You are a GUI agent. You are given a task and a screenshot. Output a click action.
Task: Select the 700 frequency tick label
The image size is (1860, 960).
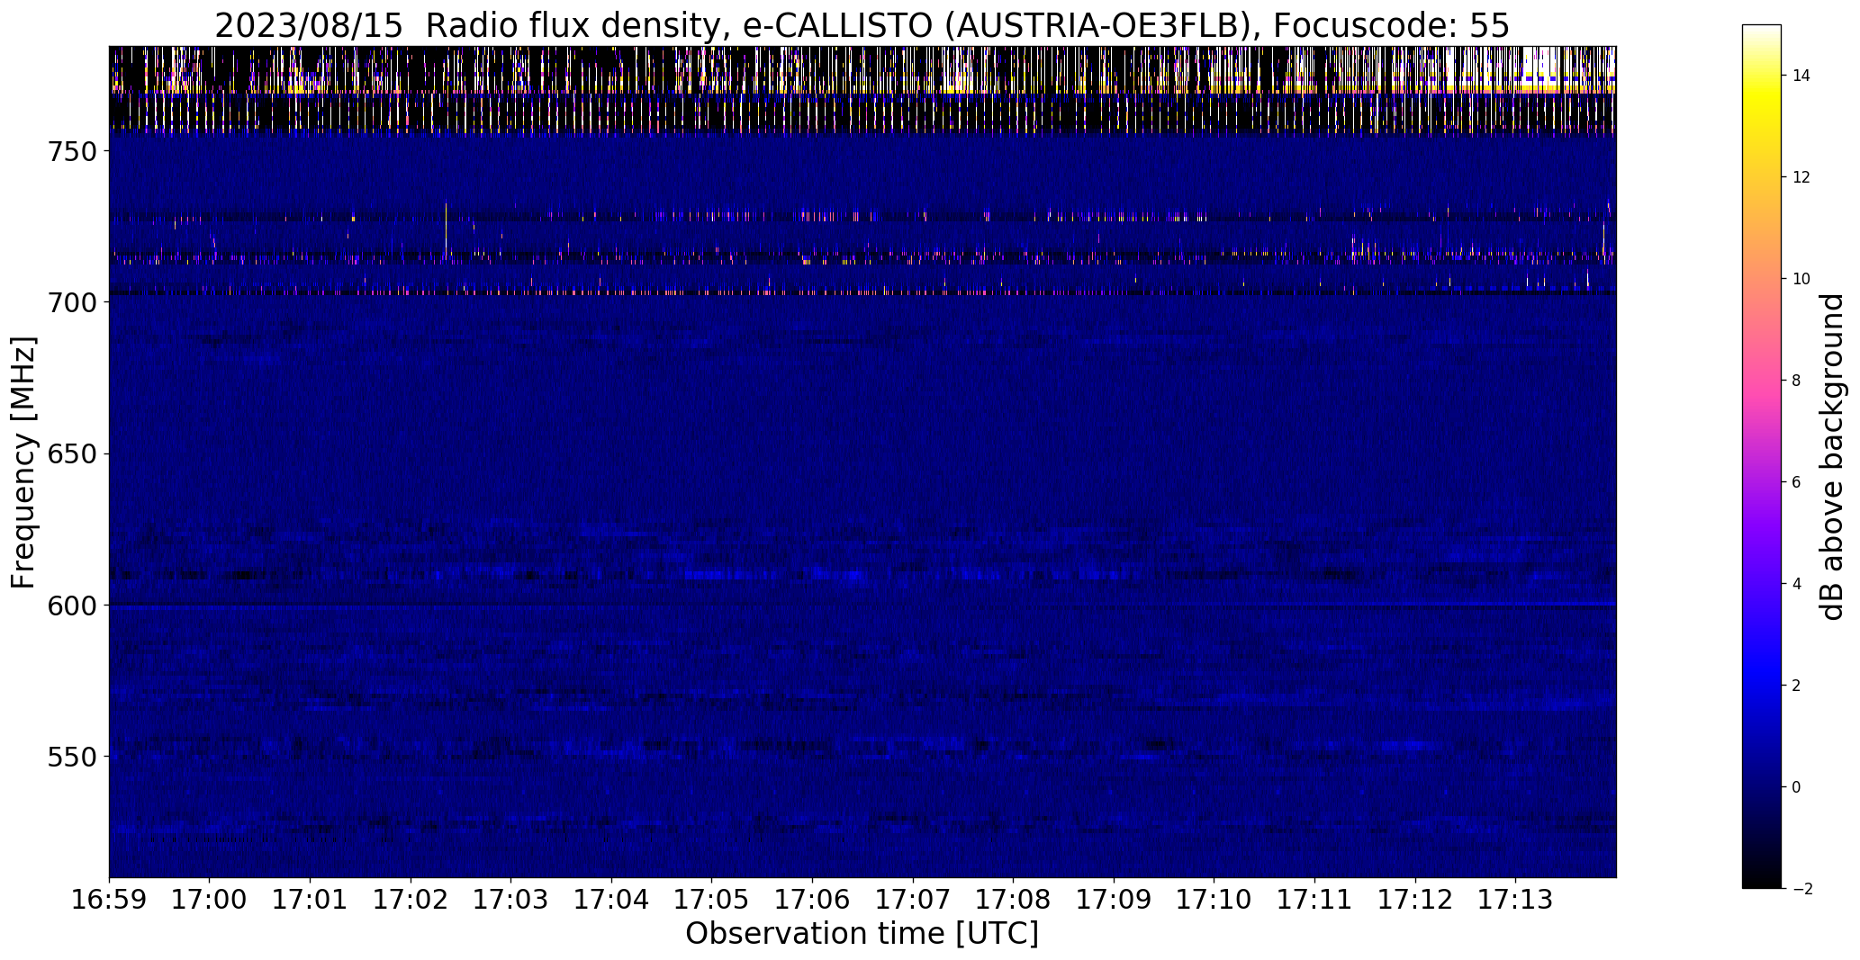(x=70, y=302)
